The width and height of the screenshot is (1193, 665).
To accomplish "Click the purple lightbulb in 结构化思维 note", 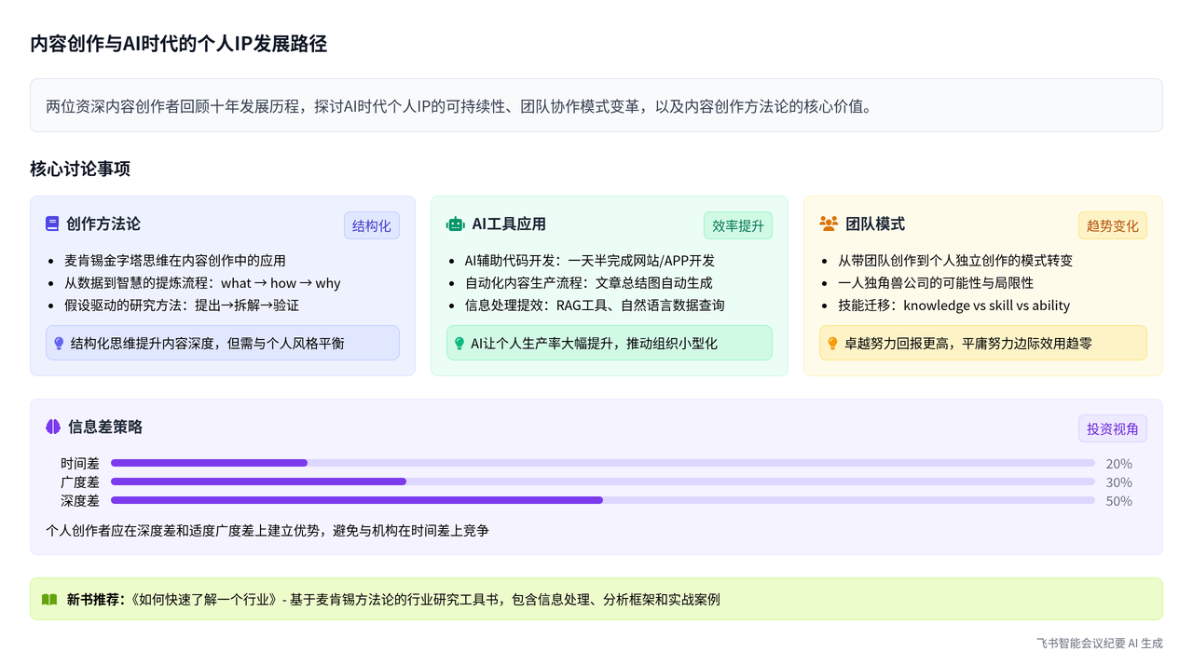I will click(59, 344).
